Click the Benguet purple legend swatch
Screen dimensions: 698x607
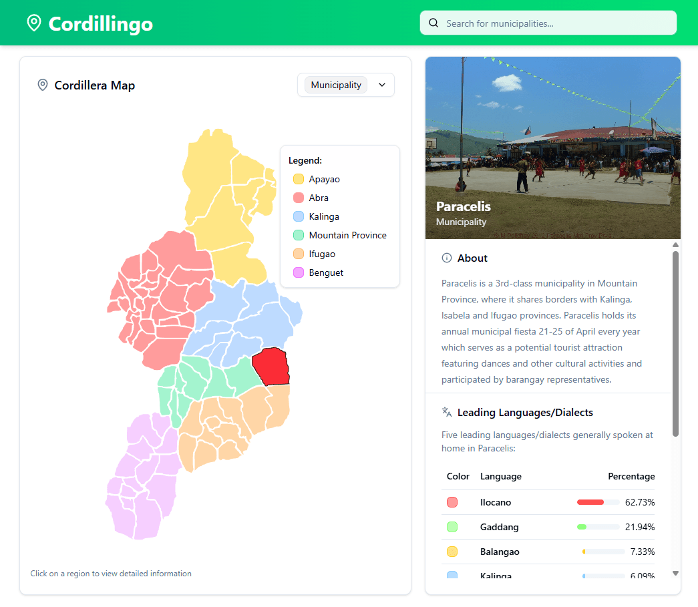(299, 272)
